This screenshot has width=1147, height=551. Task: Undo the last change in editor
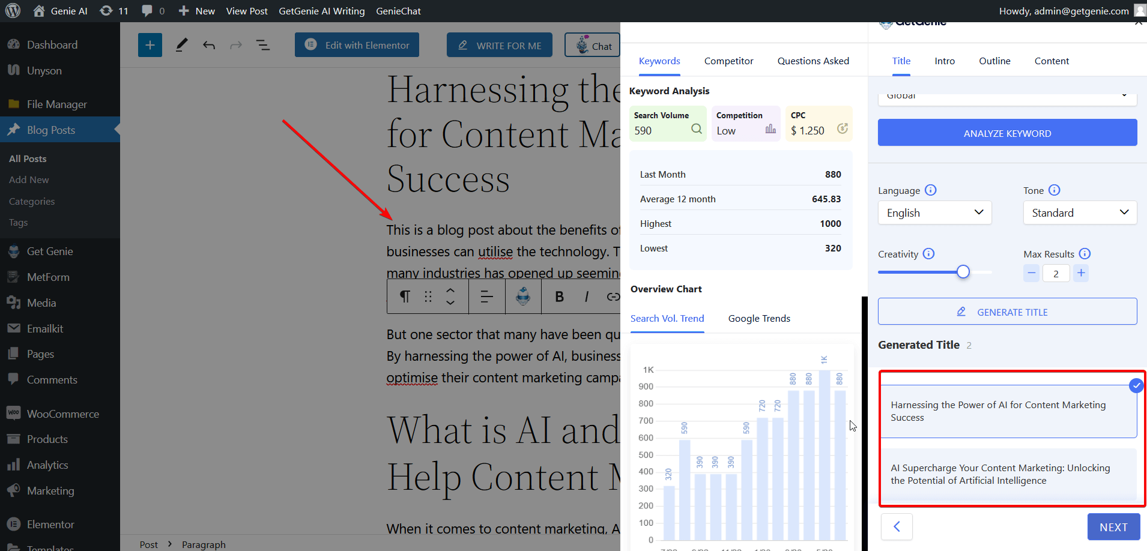tap(209, 45)
